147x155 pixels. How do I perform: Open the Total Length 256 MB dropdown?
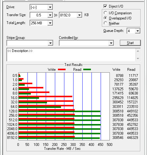tap(50, 23)
